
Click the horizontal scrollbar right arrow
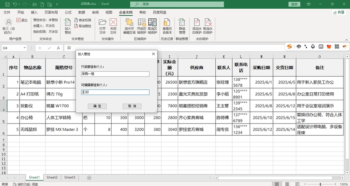[343, 178]
